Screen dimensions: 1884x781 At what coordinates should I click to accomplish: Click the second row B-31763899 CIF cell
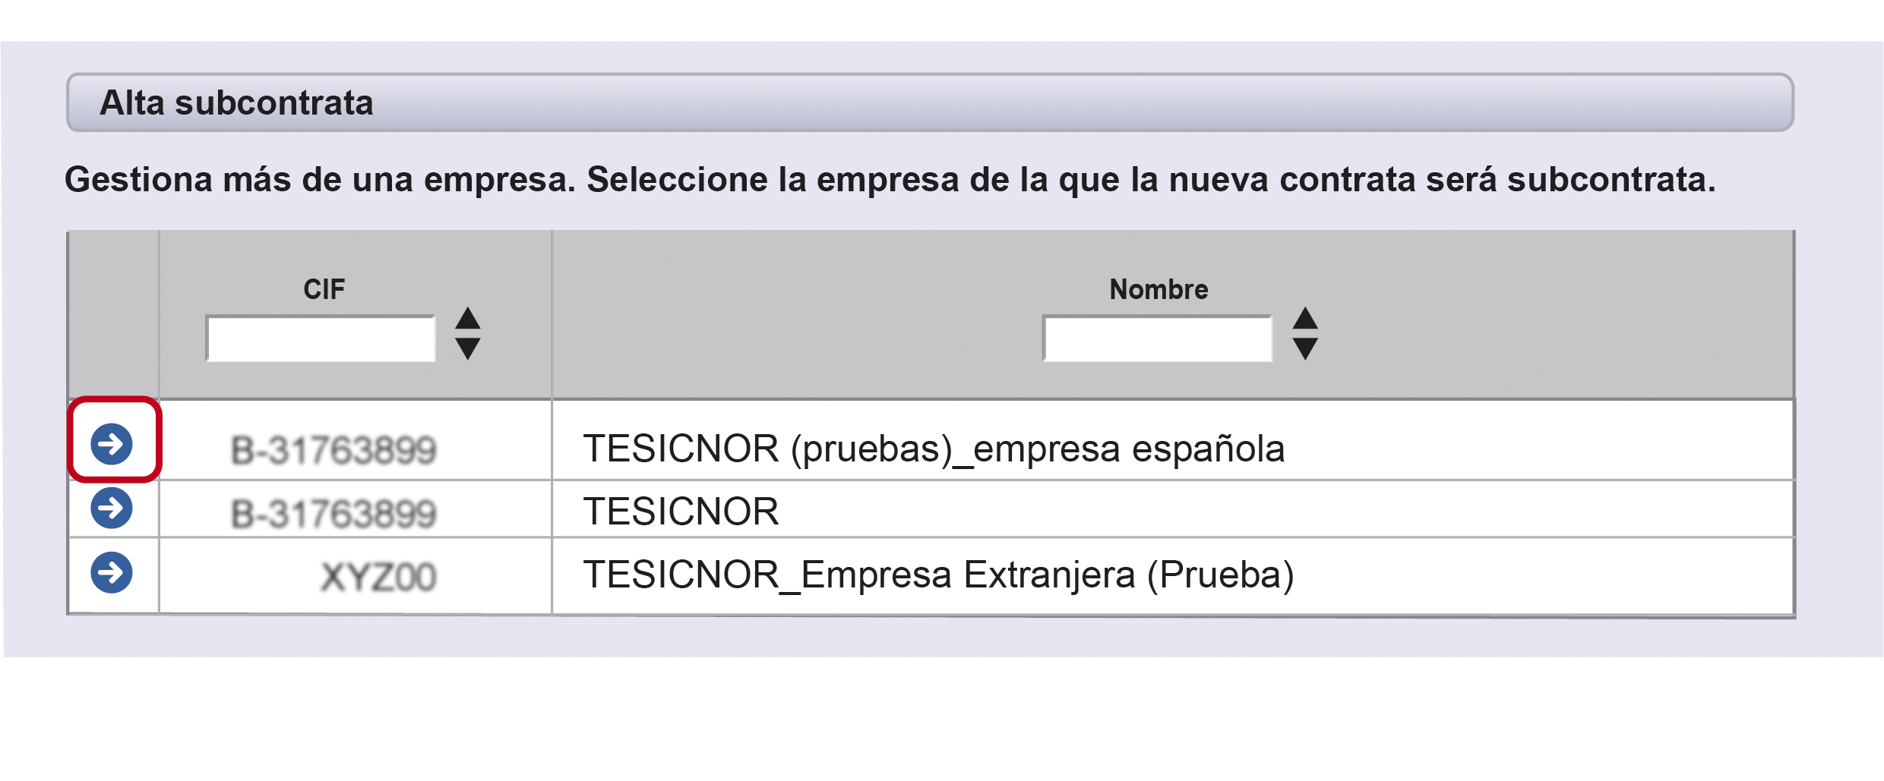tap(356, 509)
